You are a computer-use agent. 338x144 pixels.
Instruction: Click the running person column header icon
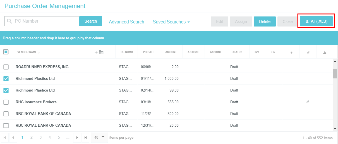(x=291, y=52)
